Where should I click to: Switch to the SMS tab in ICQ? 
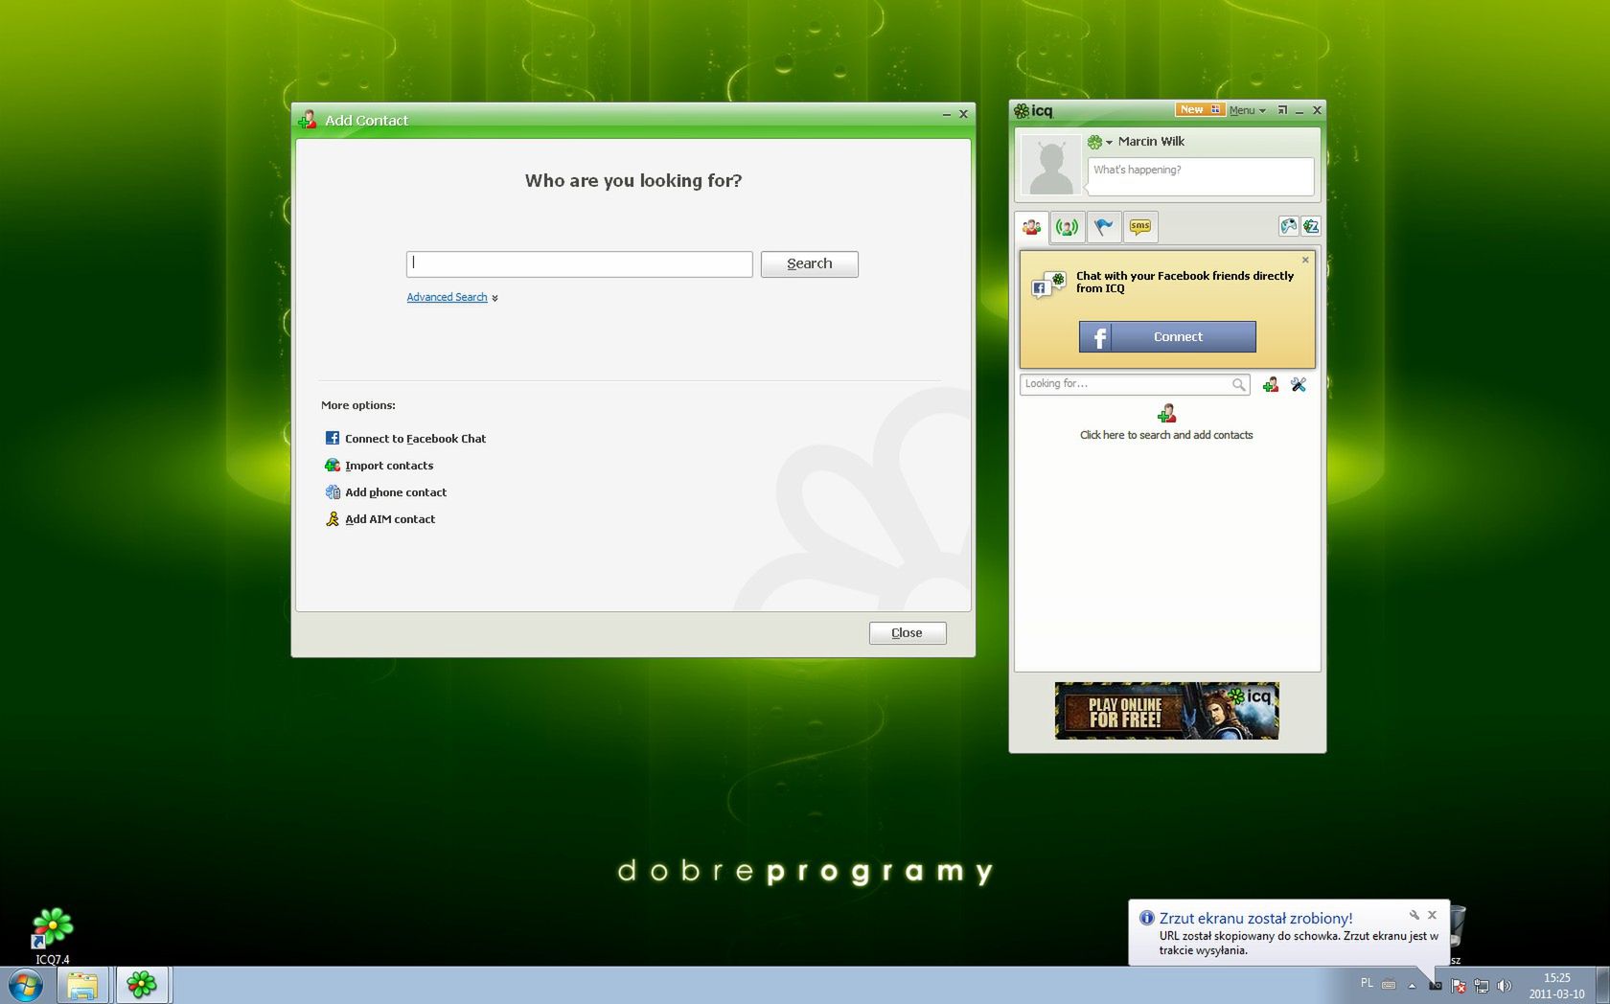pyautogui.click(x=1140, y=227)
